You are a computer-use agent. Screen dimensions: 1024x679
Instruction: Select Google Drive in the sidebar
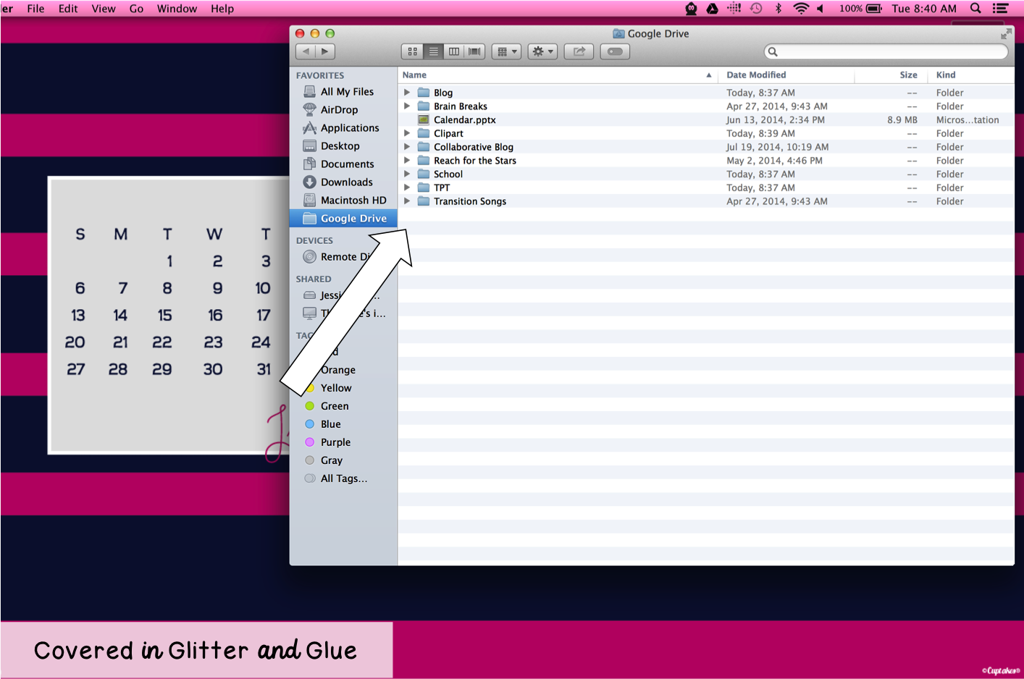coord(343,219)
